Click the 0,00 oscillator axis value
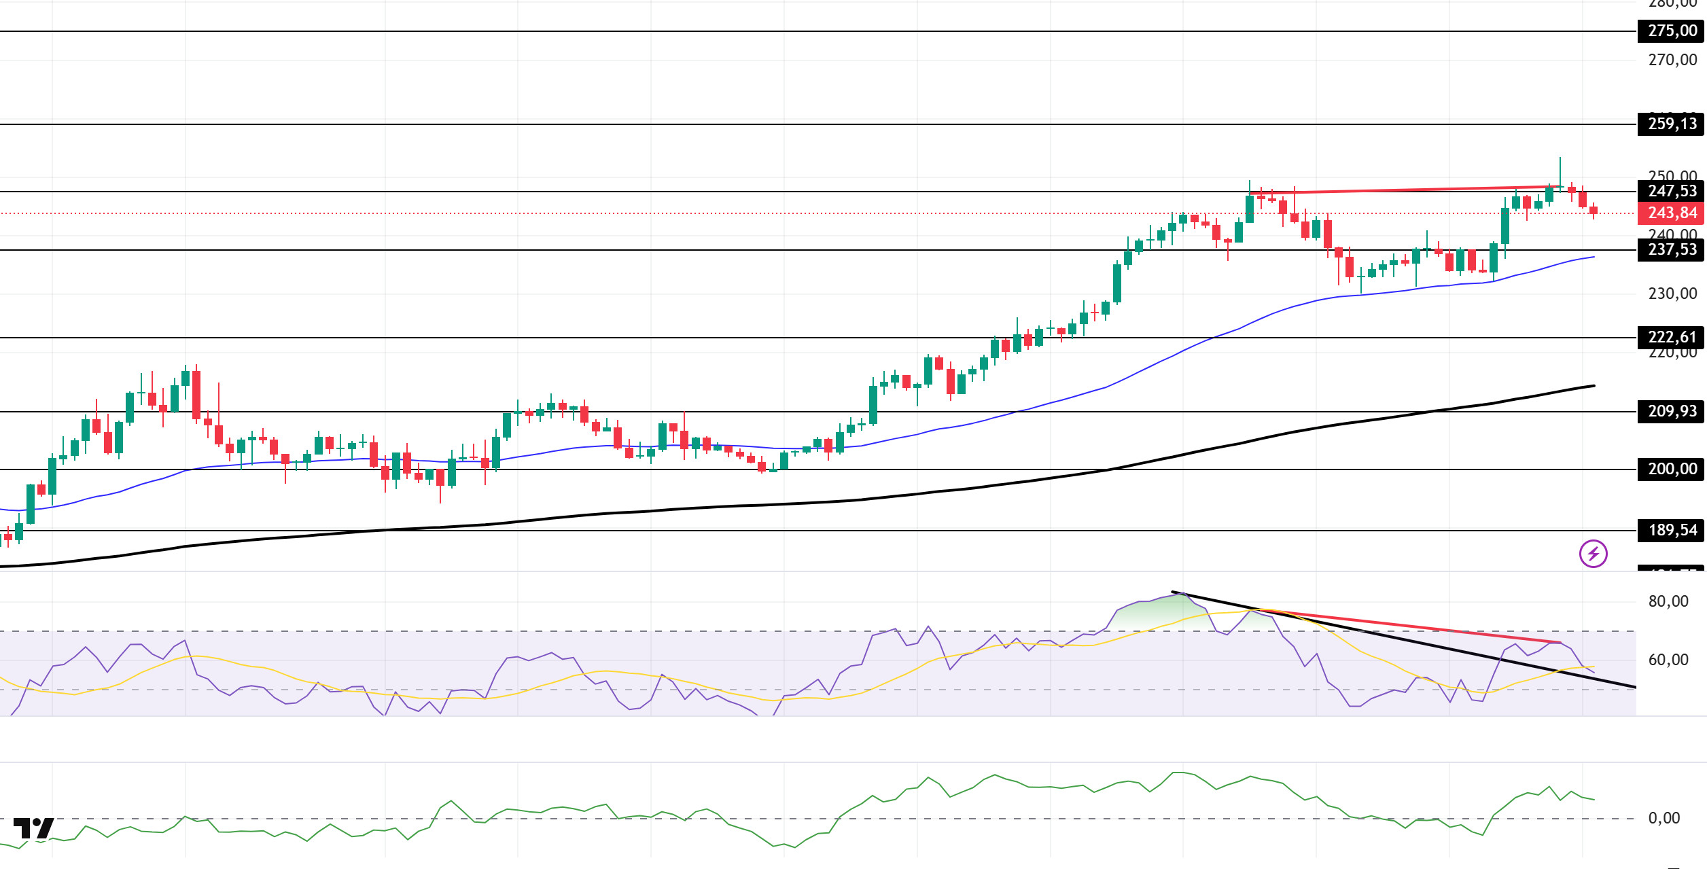 [1664, 818]
